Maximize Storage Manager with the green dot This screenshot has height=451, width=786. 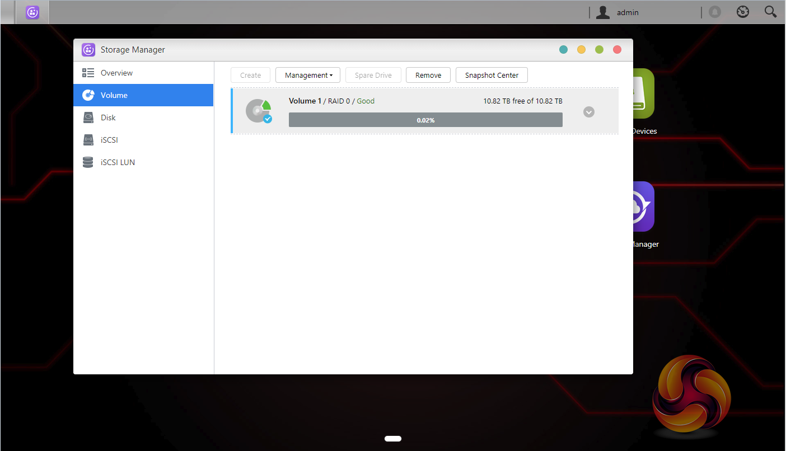click(599, 50)
